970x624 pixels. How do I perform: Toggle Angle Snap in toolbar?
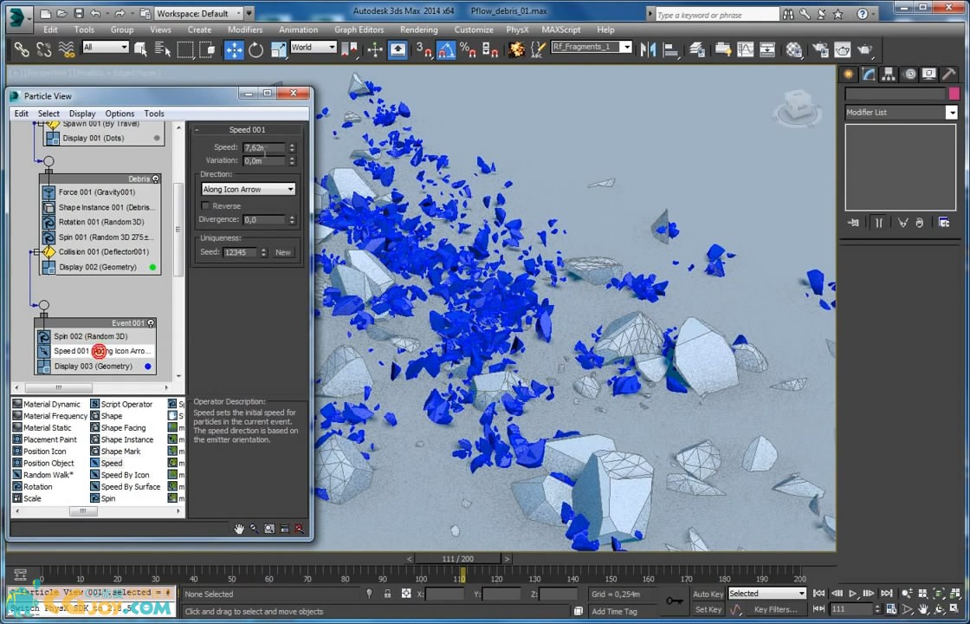[x=446, y=49]
